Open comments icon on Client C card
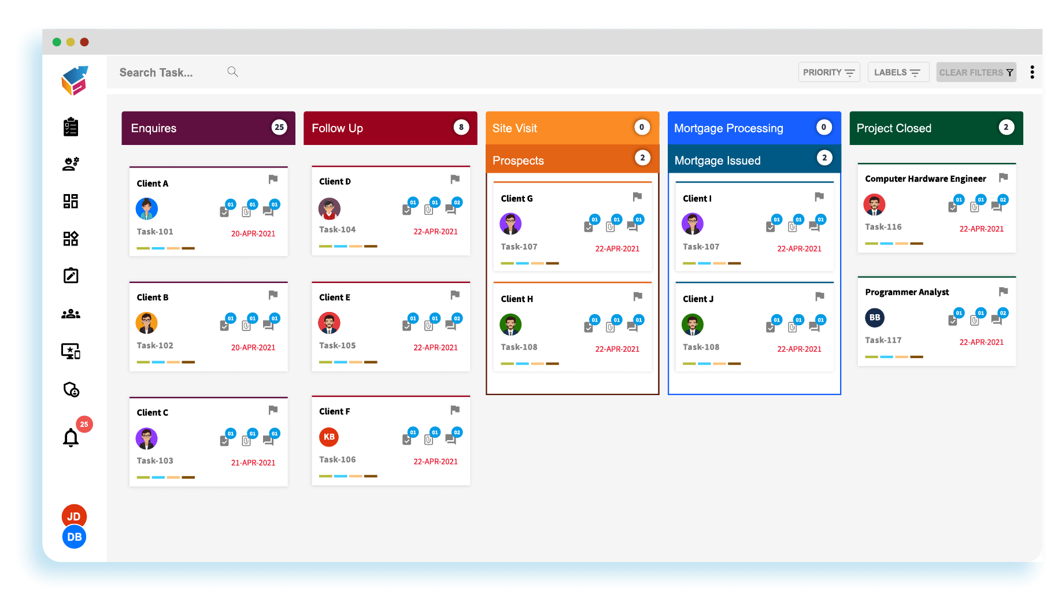 click(x=268, y=440)
